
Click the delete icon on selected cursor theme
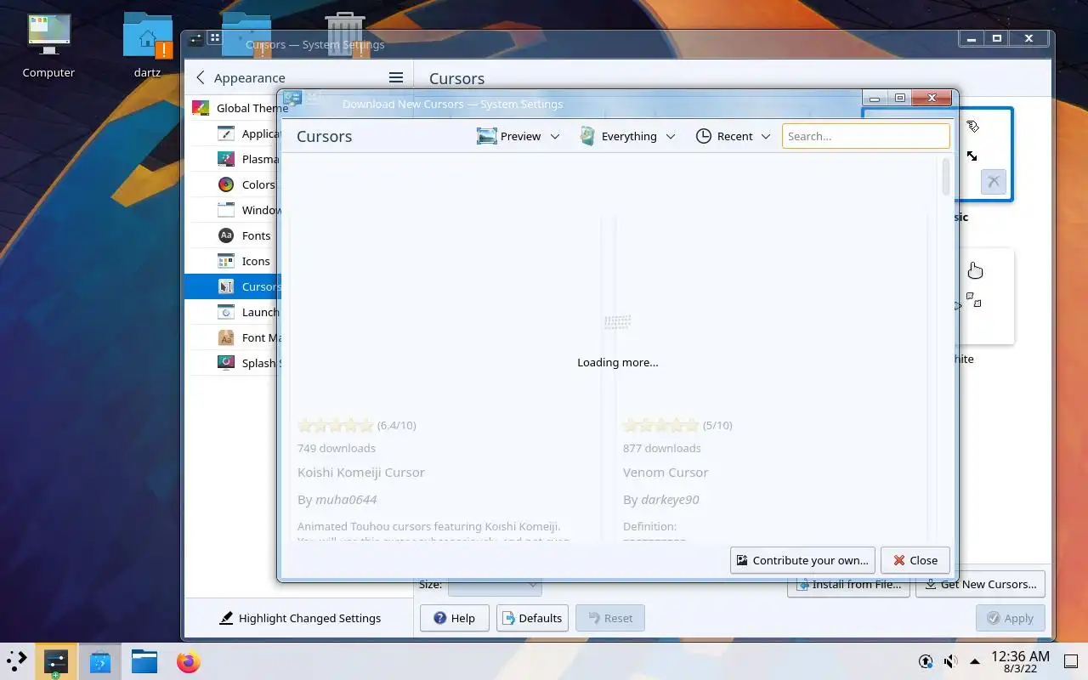tap(993, 182)
